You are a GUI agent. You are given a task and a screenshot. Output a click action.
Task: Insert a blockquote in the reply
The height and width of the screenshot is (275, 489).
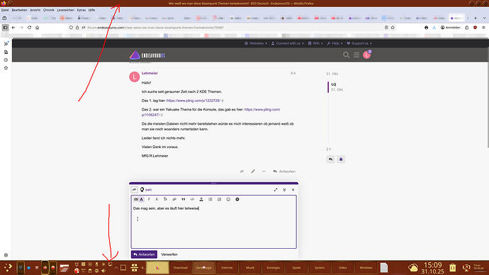pos(184,199)
